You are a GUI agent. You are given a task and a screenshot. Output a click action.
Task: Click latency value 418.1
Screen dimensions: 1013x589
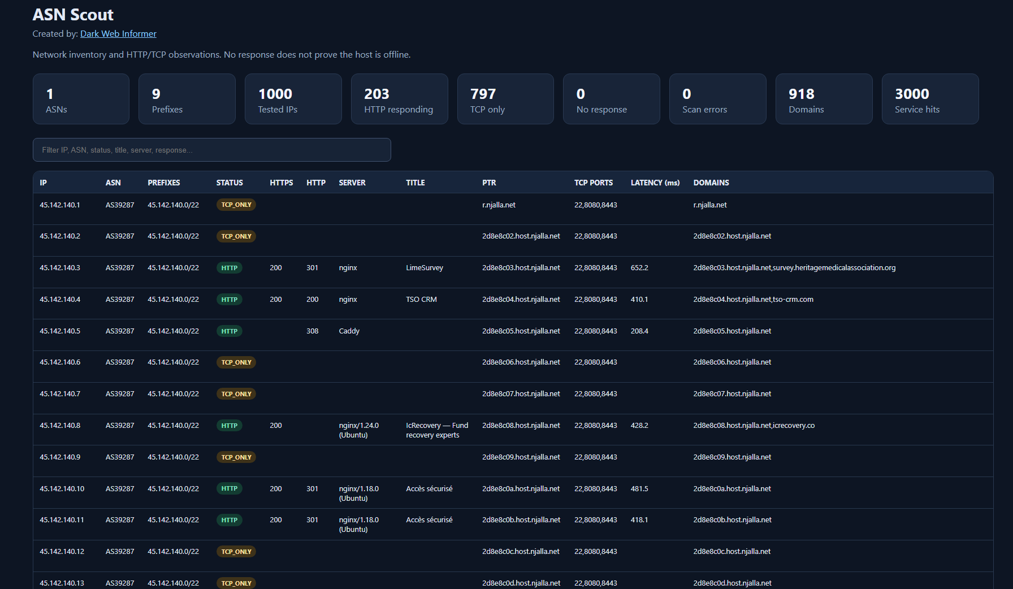(x=639, y=520)
